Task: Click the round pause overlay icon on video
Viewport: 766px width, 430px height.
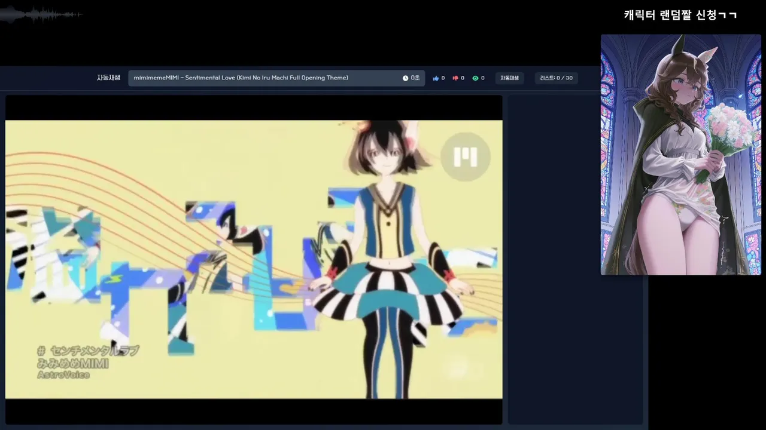Action: pyautogui.click(x=466, y=157)
